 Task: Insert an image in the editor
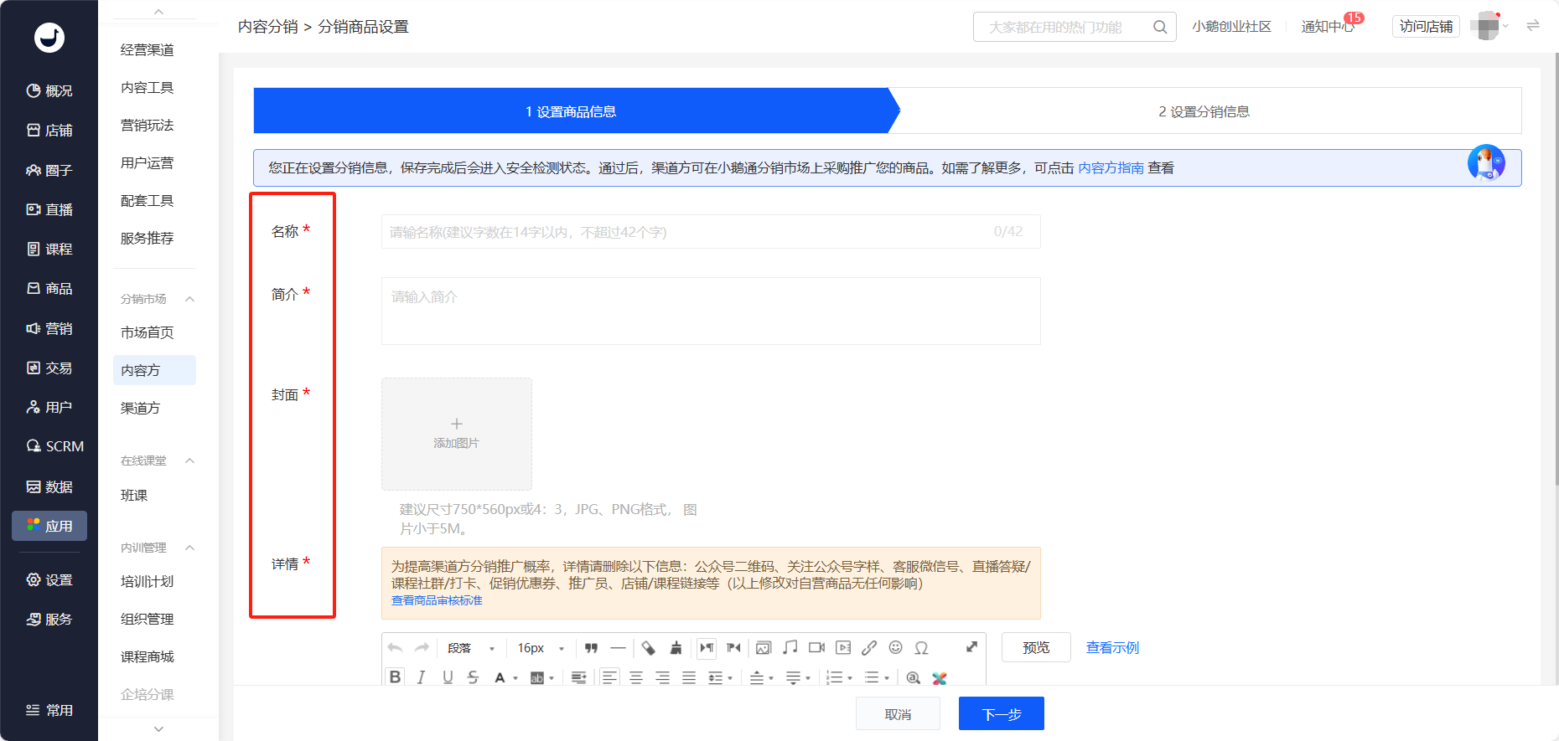click(x=764, y=648)
